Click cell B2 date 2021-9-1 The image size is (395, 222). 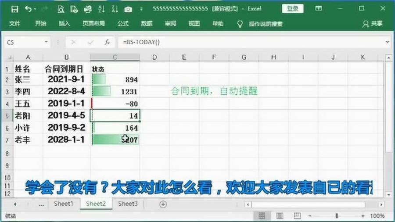67,79
